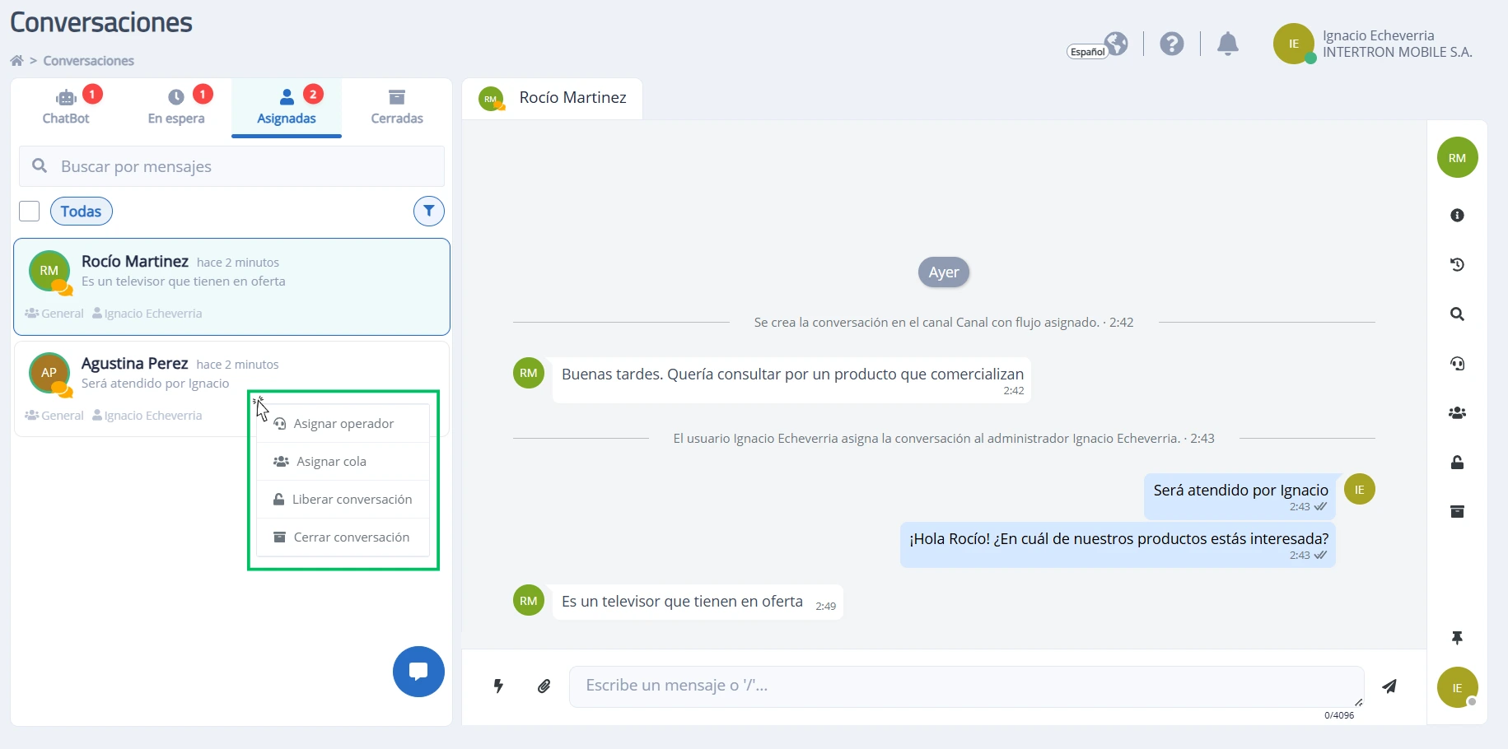Open the conversation filter funnel icon

click(x=428, y=212)
